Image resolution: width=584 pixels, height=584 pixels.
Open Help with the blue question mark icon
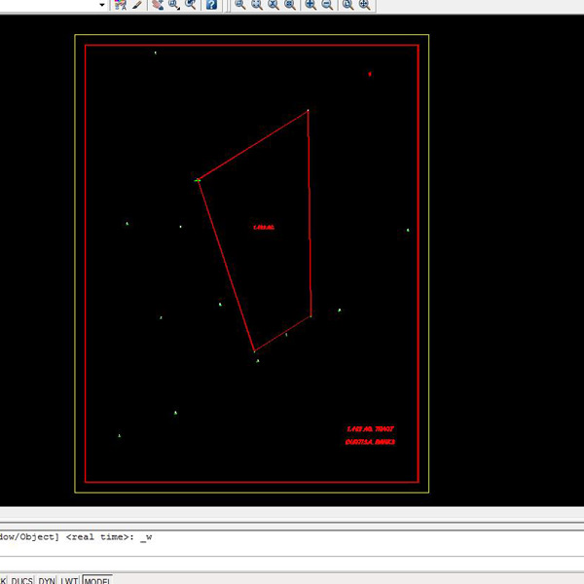pyautogui.click(x=211, y=5)
